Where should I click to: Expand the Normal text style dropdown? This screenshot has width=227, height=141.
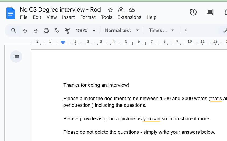(122, 30)
